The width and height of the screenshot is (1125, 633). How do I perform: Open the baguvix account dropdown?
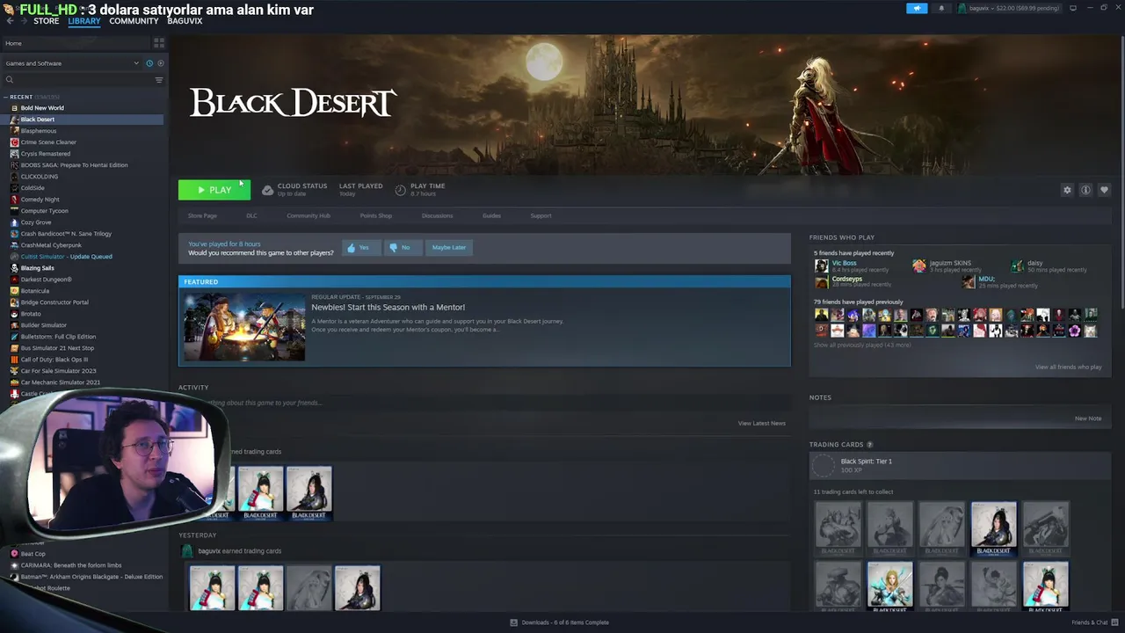(1010, 8)
